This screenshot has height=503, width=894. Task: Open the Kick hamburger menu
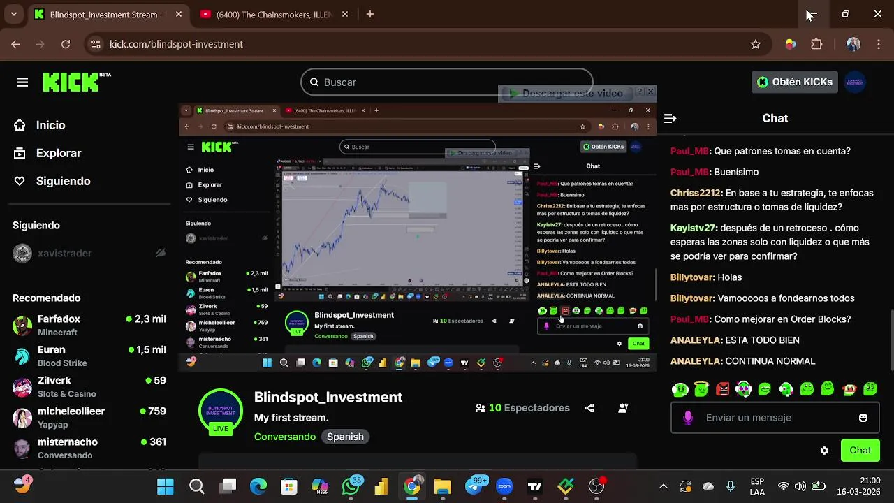pos(22,82)
